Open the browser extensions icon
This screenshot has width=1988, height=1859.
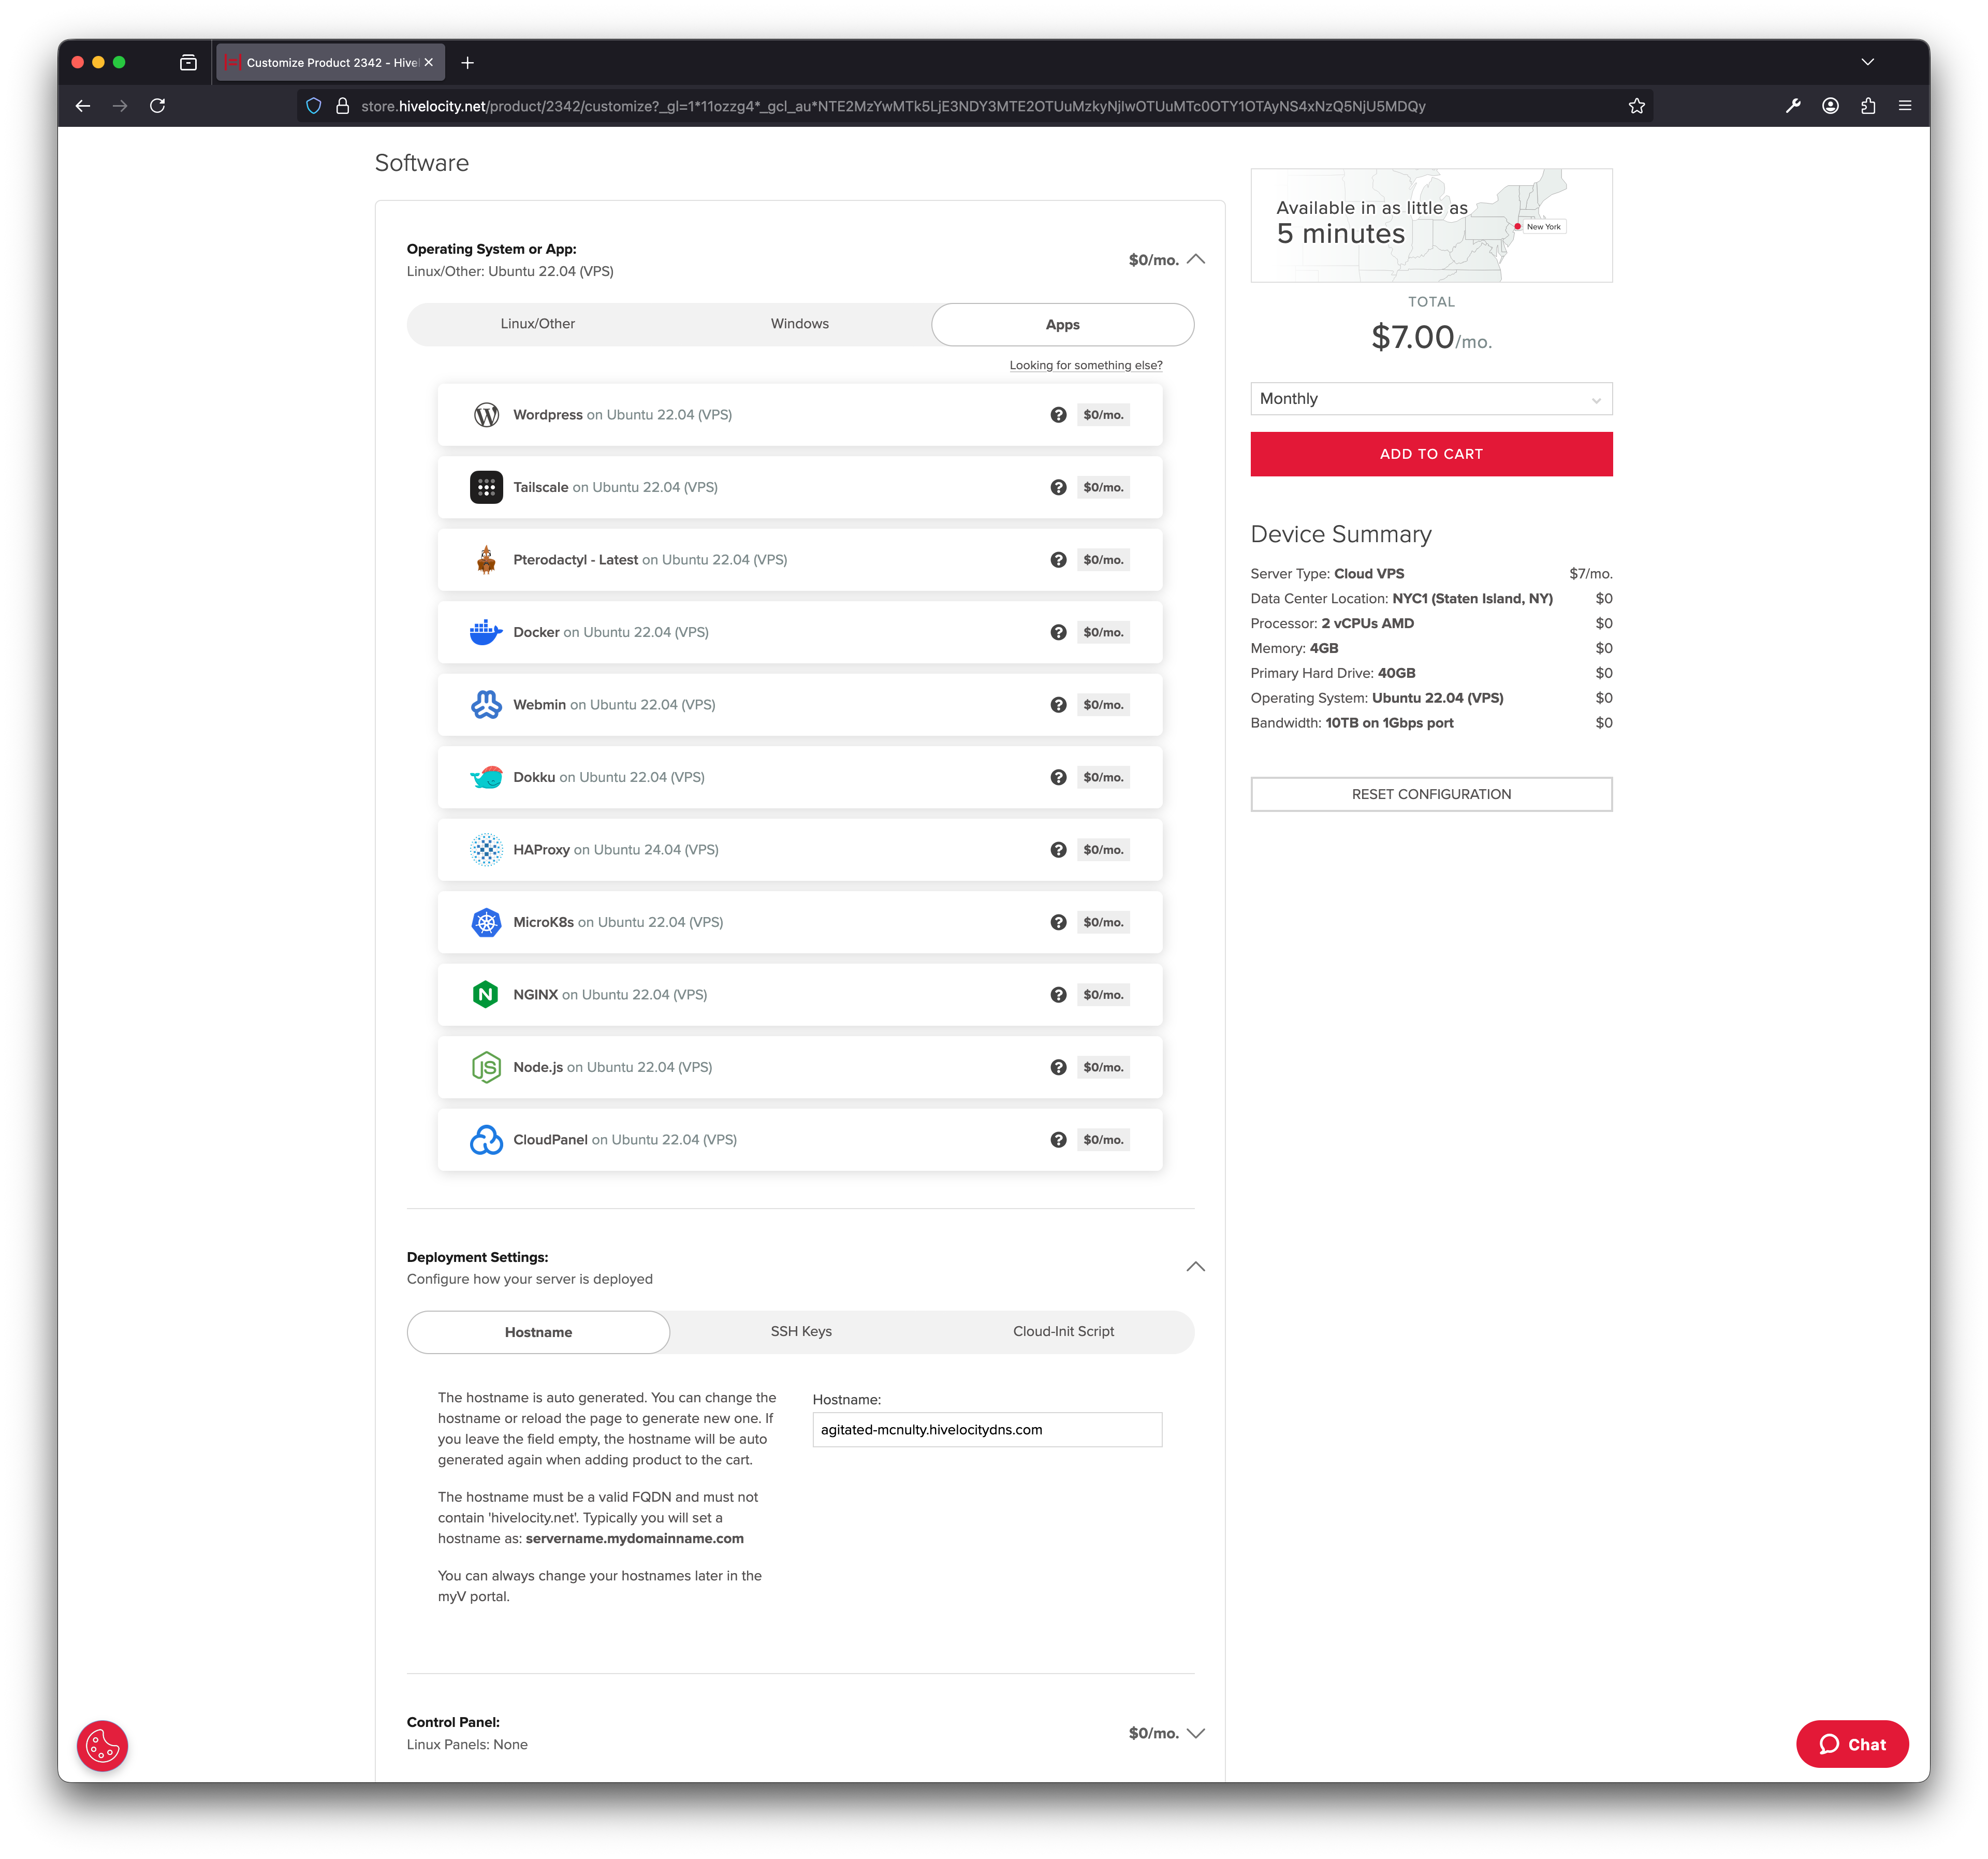tap(1868, 106)
